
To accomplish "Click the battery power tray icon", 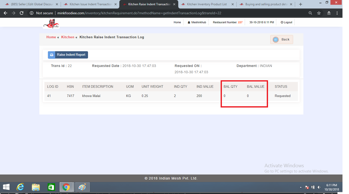I will tap(313, 187).
